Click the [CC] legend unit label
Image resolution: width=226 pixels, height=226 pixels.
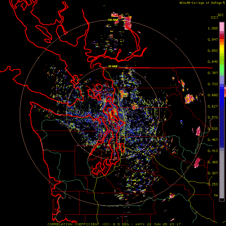(214, 17)
